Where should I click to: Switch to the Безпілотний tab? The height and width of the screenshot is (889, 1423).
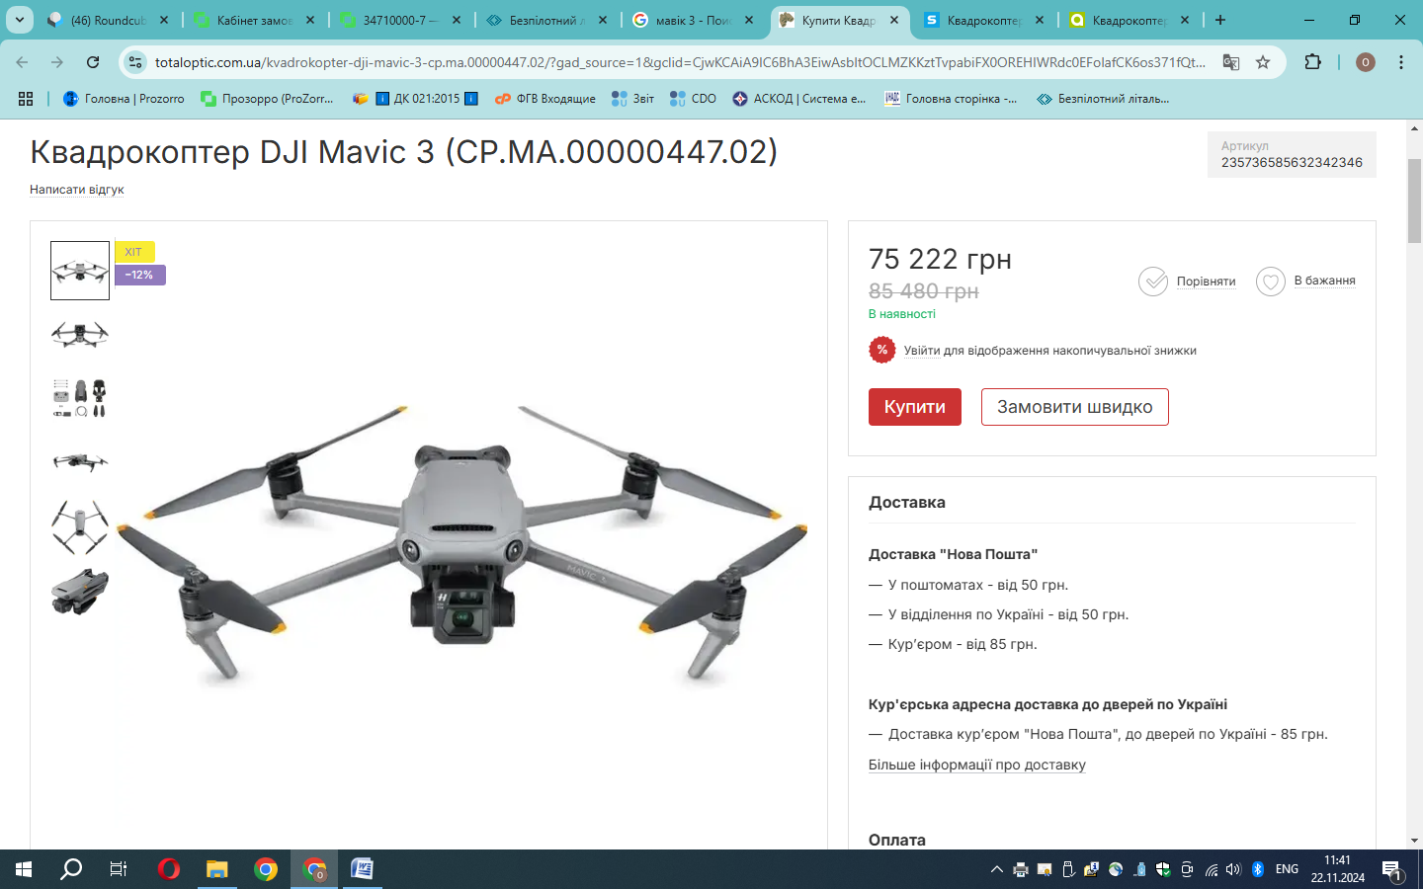(x=545, y=20)
